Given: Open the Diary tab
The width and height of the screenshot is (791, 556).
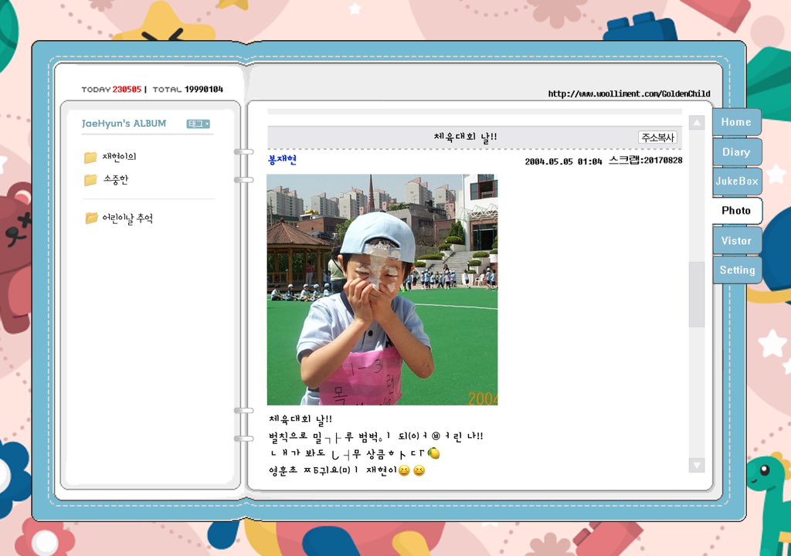Looking at the screenshot, I should [736, 152].
